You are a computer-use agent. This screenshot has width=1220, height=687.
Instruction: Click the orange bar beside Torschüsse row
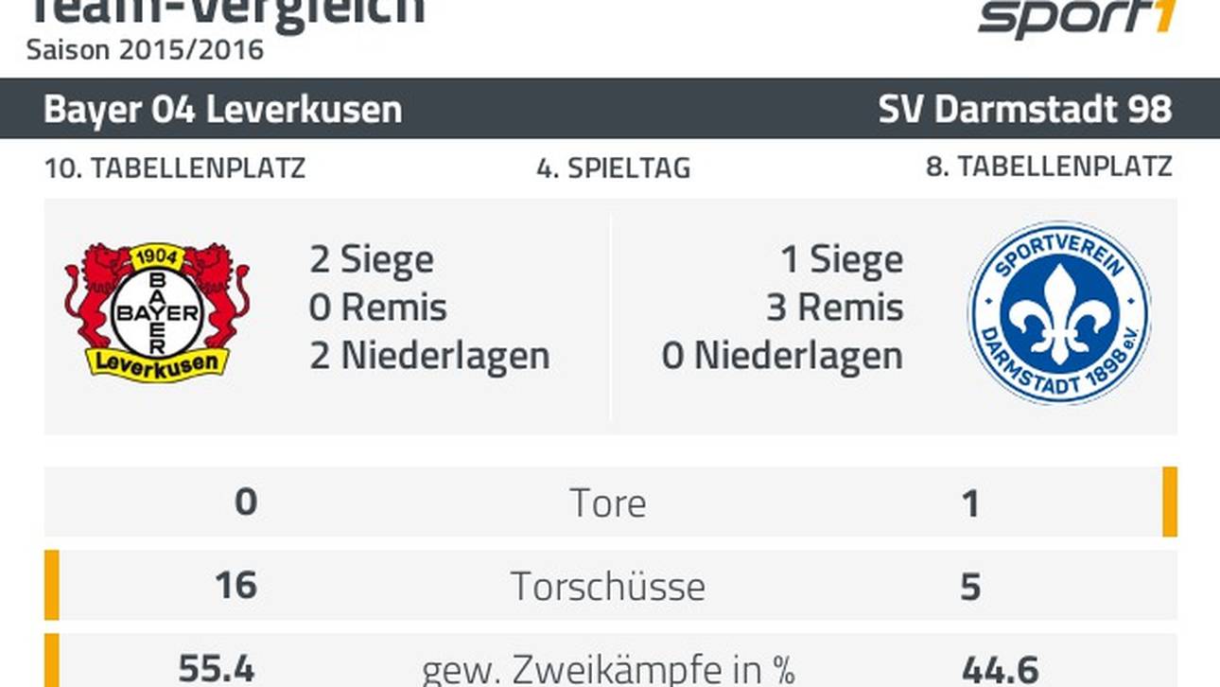52,585
